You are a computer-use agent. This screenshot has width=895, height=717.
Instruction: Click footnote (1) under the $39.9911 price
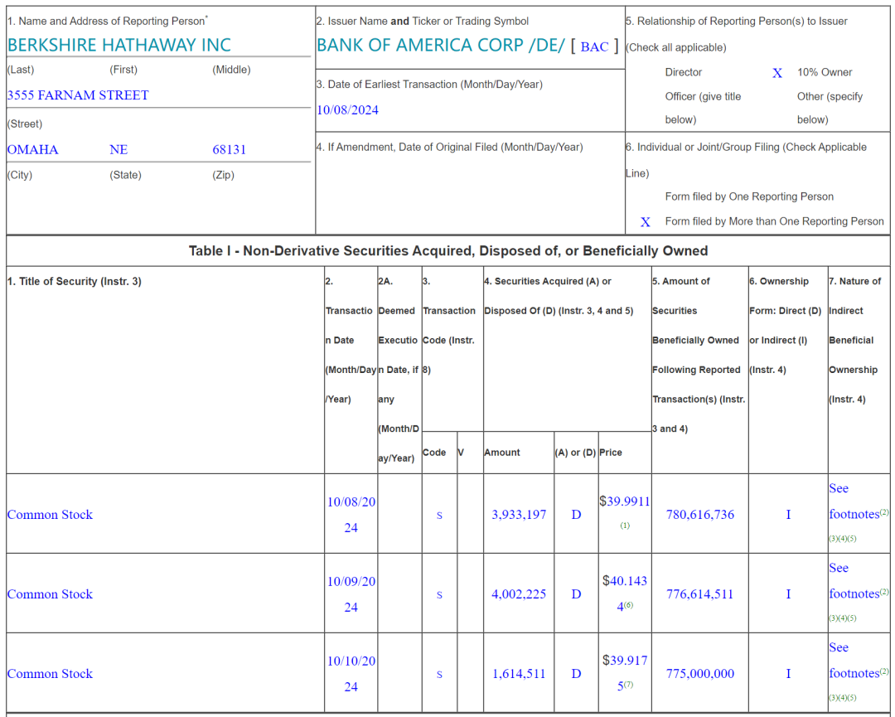[x=625, y=526]
